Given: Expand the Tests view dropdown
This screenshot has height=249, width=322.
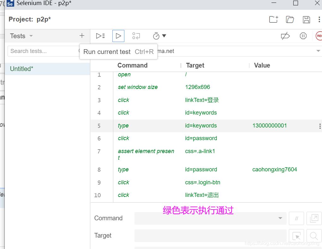Looking at the screenshot, I should [x=31, y=36].
